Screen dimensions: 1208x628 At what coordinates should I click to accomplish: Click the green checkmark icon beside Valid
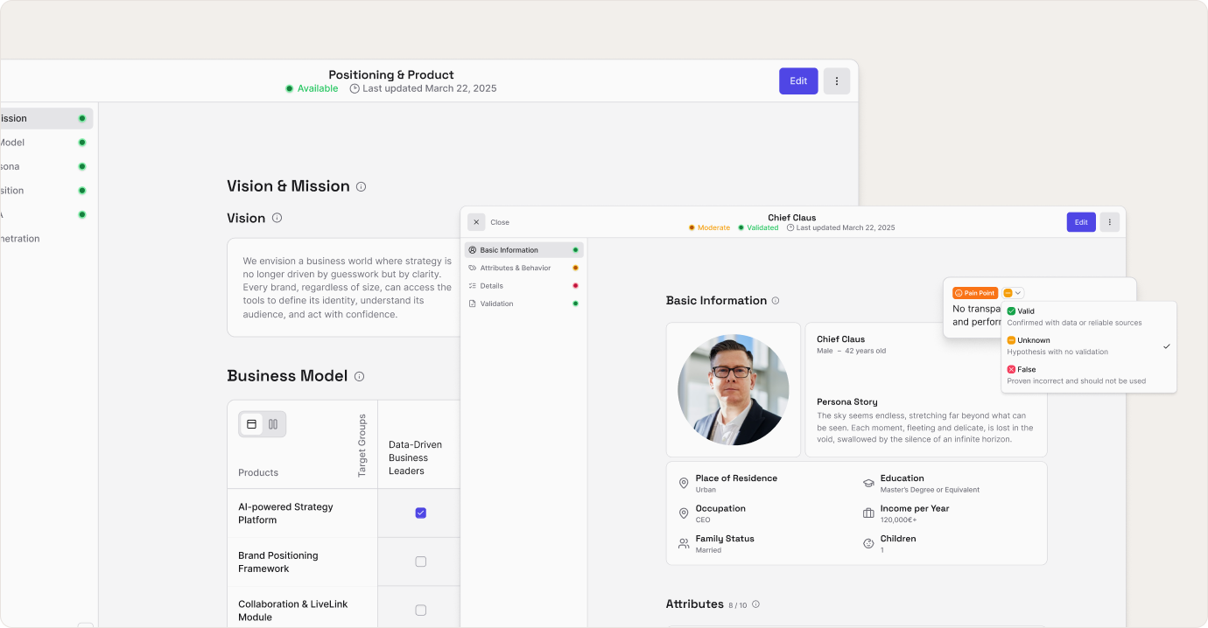click(1011, 311)
